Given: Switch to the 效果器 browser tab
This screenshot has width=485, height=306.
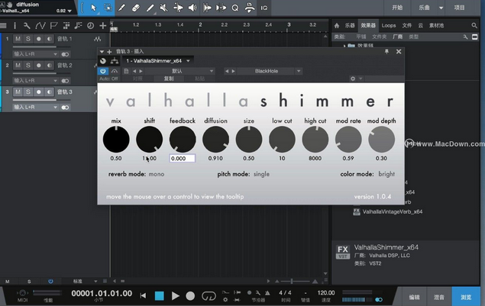Looking at the screenshot, I should (x=368, y=26).
